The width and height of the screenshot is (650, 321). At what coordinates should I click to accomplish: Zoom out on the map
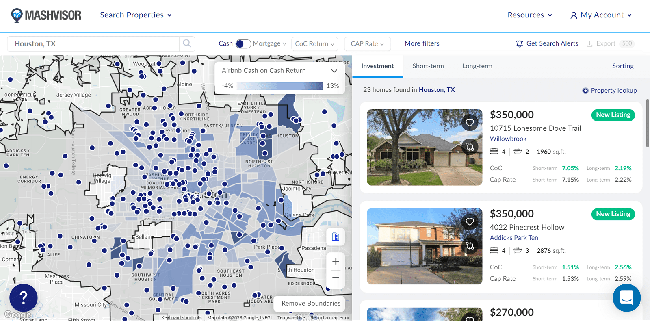[336, 278]
